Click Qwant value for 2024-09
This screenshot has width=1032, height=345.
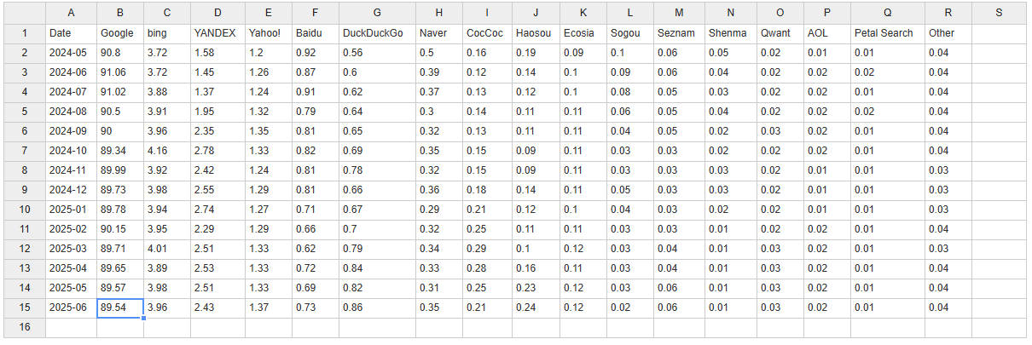[780, 131]
